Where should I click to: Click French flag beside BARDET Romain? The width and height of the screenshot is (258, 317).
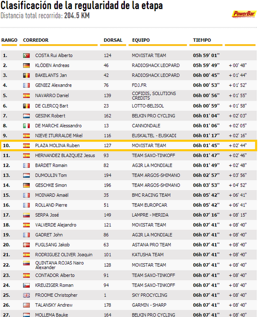coord(26,165)
